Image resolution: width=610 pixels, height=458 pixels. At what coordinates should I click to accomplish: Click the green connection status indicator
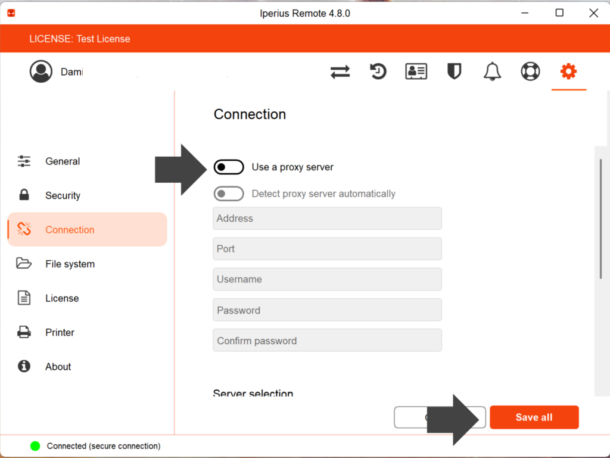(35, 446)
